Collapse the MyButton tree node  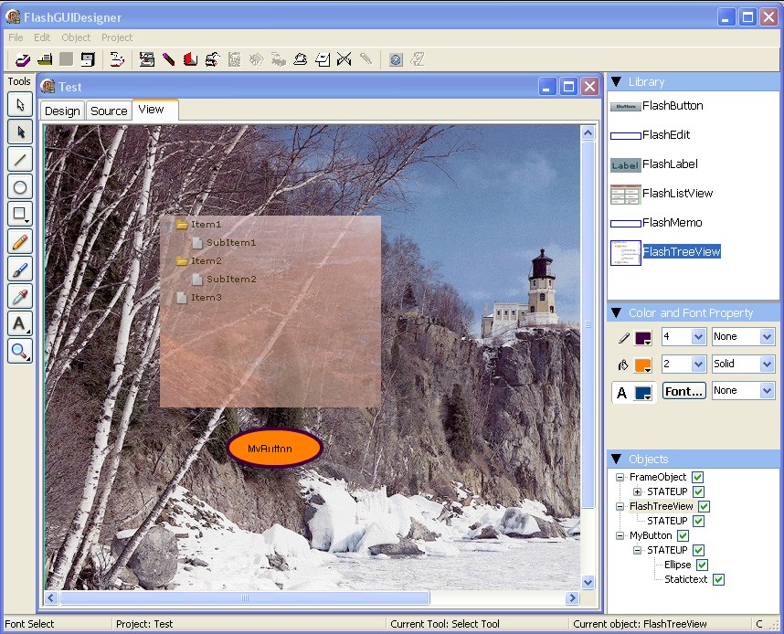pos(620,536)
